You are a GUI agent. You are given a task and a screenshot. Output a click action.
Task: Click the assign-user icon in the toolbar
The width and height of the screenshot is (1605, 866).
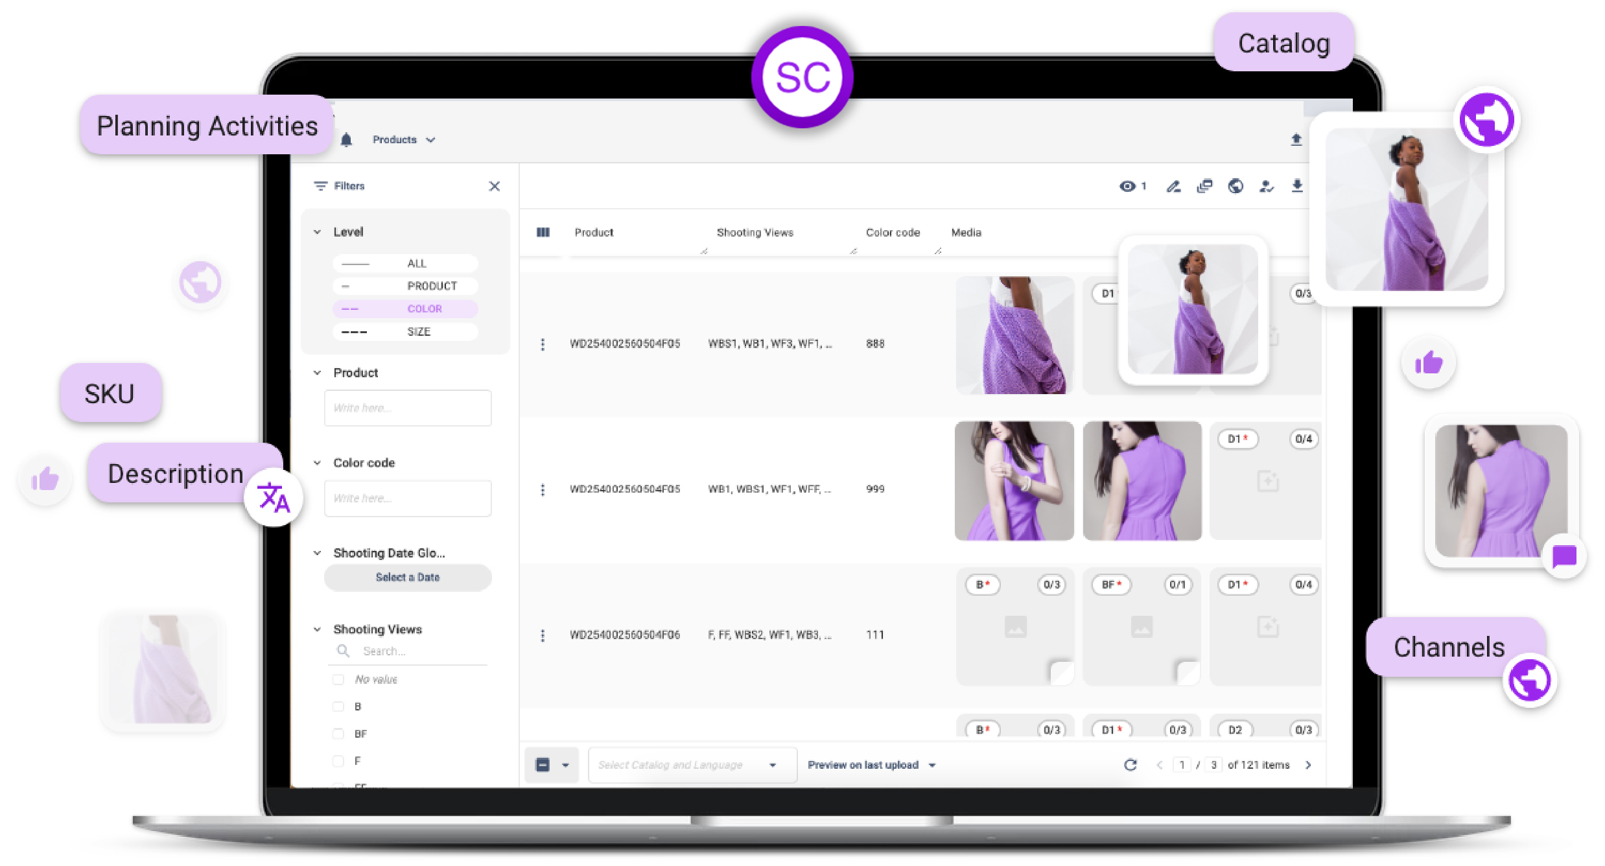(x=1265, y=186)
